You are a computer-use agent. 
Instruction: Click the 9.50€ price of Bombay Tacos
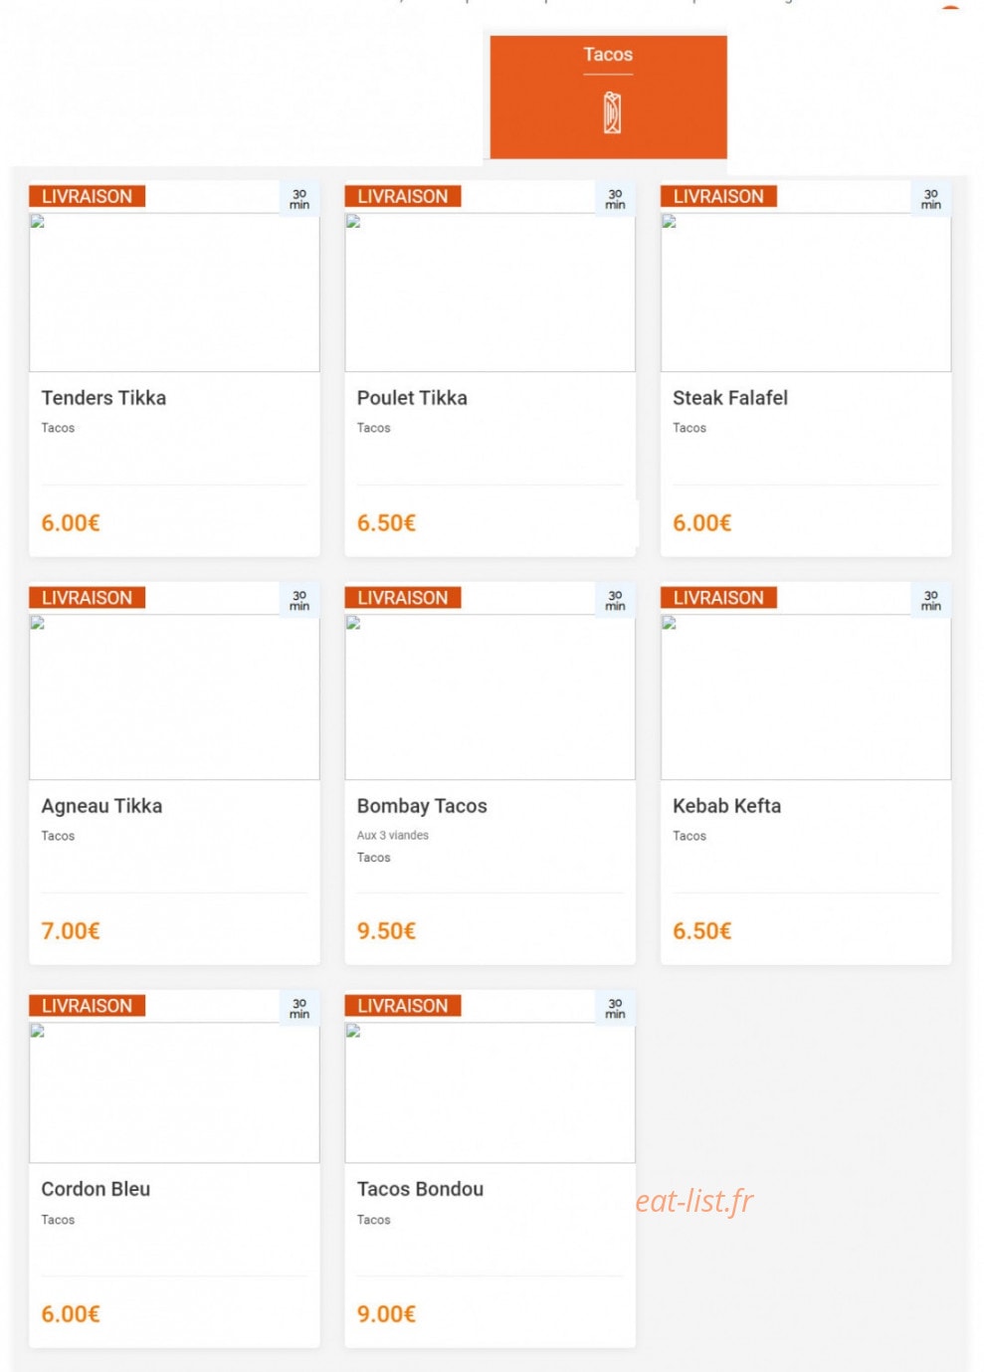coord(386,931)
